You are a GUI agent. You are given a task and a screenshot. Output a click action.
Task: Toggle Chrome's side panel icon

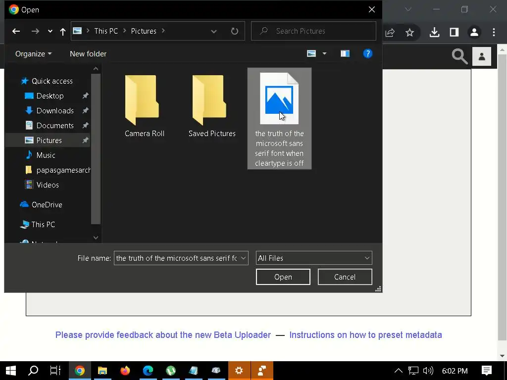click(x=455, y=32)
